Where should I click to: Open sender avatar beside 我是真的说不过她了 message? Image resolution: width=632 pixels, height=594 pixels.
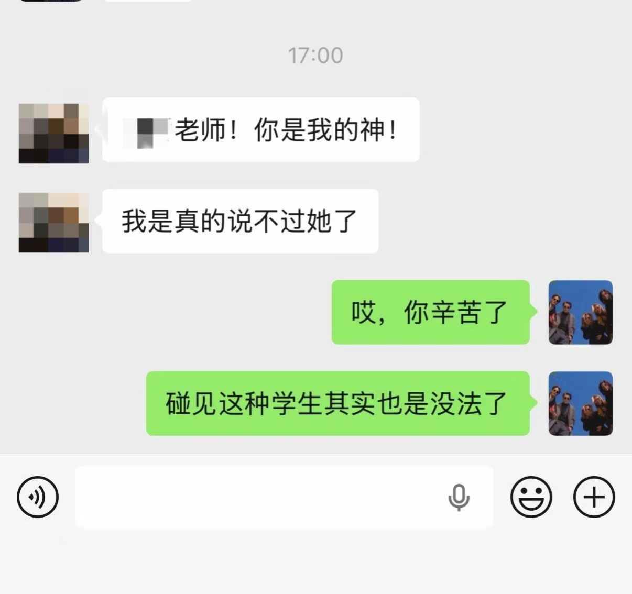coord(53,223)
